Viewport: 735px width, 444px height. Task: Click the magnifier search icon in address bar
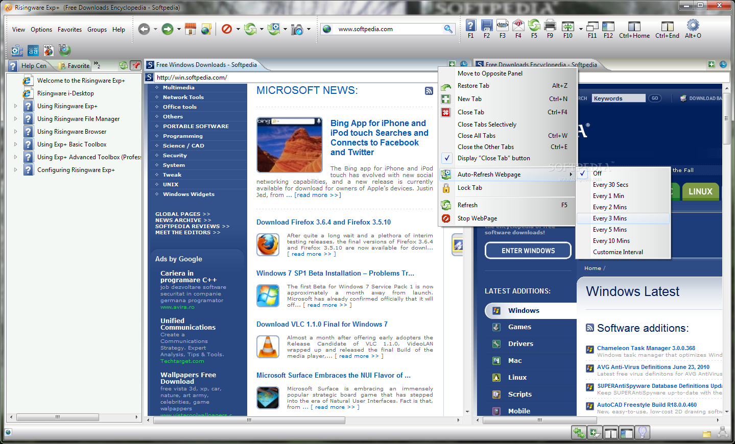(448, 29)
